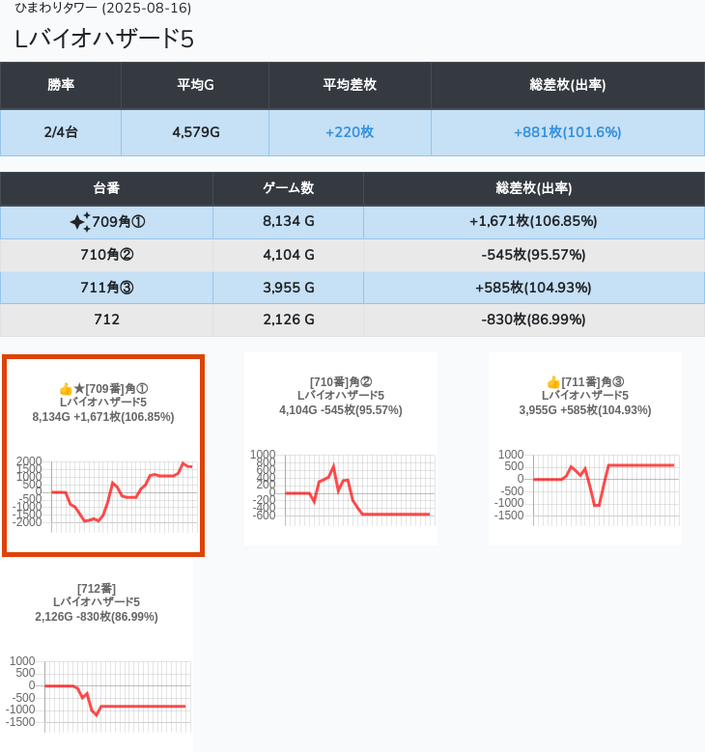705x752 pixels.
Task: Open the 712番 slump graph
Action: (97, 691)
